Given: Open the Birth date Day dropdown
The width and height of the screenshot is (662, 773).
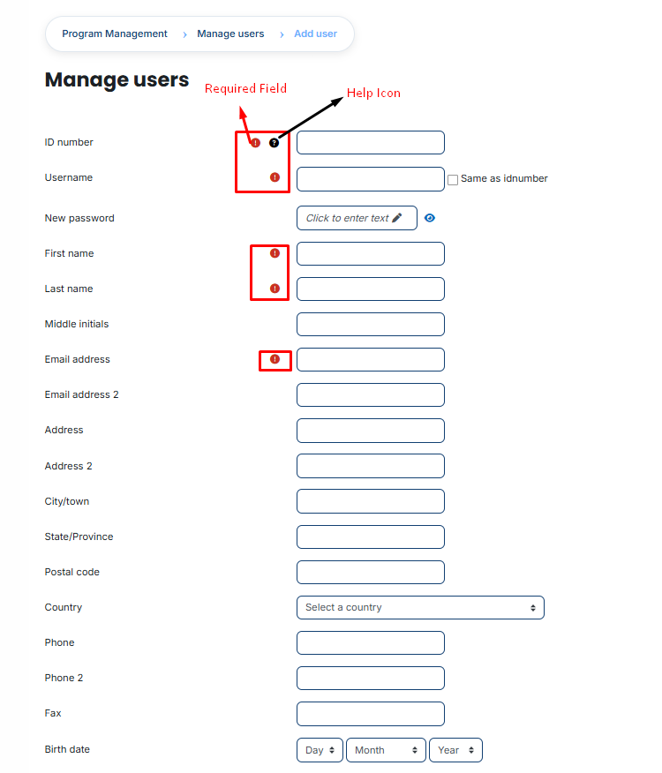Looking at the screenshot, I should click(x=320, y=750).
